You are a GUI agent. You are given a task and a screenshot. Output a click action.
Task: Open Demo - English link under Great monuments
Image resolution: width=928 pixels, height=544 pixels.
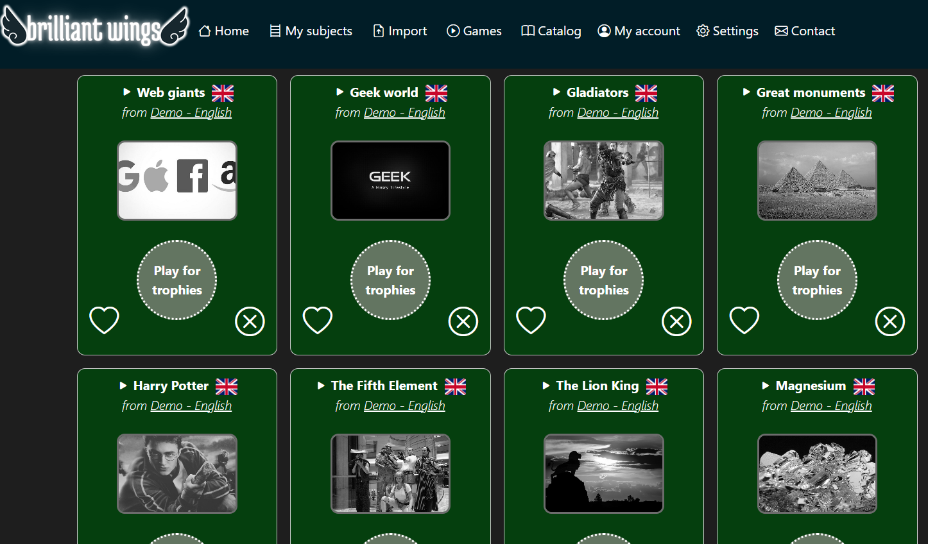[831, 112]
